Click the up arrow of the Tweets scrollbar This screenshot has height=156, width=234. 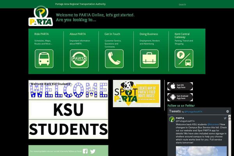coord(230,116)
